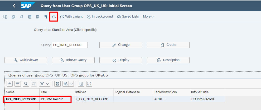Screen dimensions: 261x110
Task: Click the magnifier Find icon in list toolbar
Action: (x=26, y=84)
